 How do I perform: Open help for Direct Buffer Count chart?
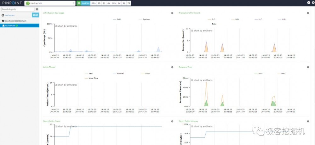pos(172,121)
